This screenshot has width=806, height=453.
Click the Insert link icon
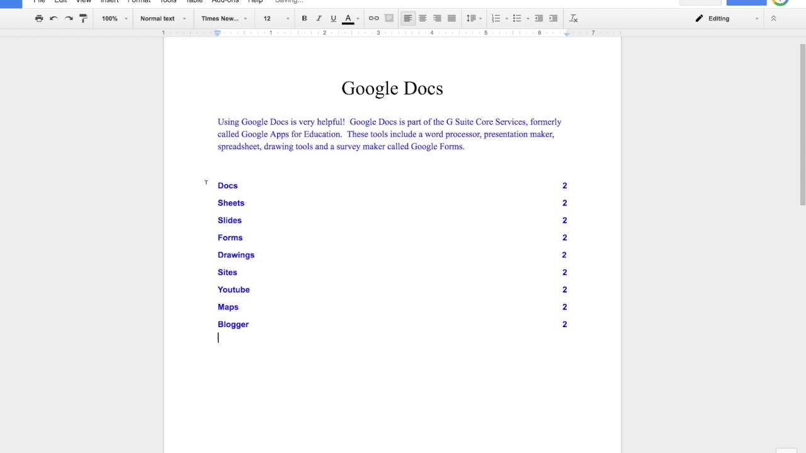click(373, 19)
